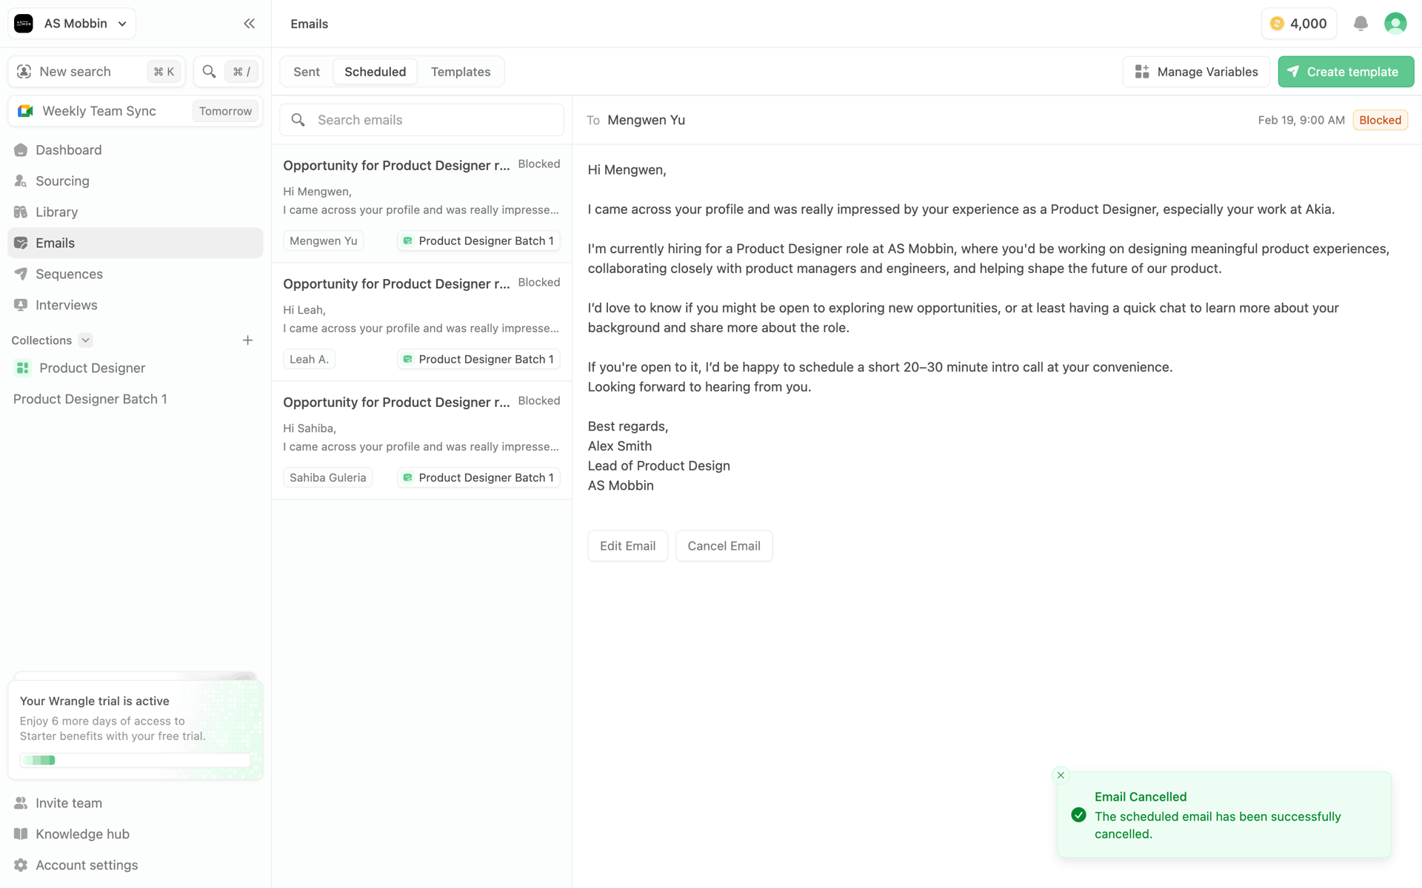Switch to the Templates tab
Screen dimensions: 1422x888
point(461,72)
